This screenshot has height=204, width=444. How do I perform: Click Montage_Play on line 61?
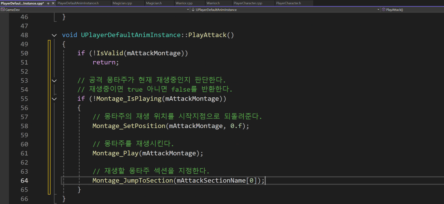(116, 153)
